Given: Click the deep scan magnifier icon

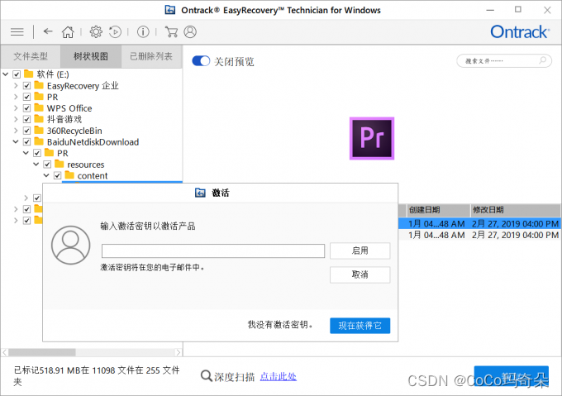Looking at the screenshot, I should pyautogui.click(x=206, y=376).
